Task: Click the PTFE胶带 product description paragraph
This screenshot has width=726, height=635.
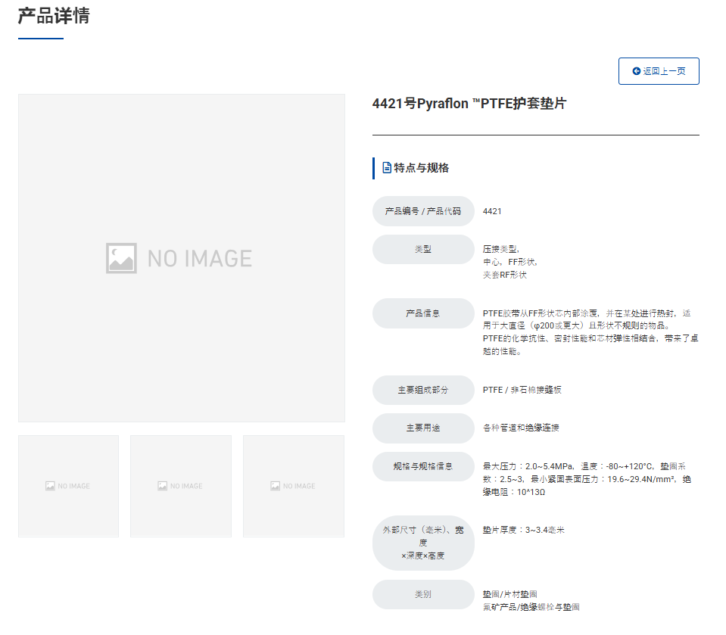Action: click(590, 332)
